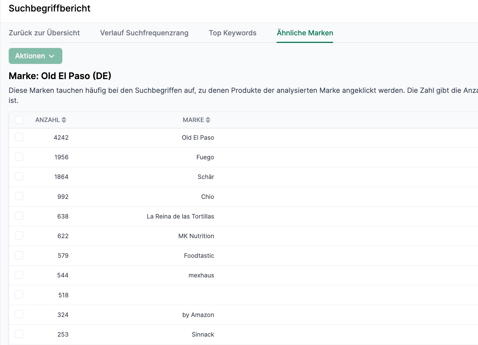Sort table by ANZAHL column arrows
The width and height of the screenshot is (478, 345).
coord(64,120)
